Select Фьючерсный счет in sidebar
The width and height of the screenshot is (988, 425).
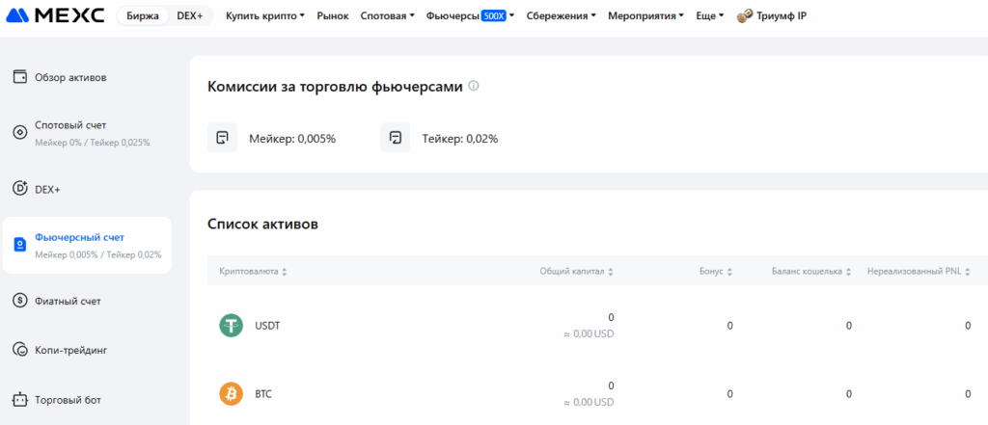pyautogui.click(x=86, y=245)
